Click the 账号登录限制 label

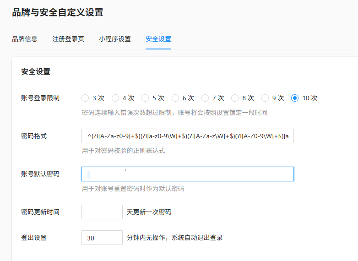pyautogui.click(x=40, y=98)
